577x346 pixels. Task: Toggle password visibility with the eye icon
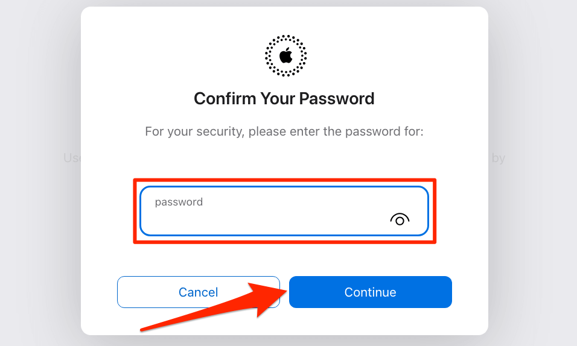tap(400, 219)
